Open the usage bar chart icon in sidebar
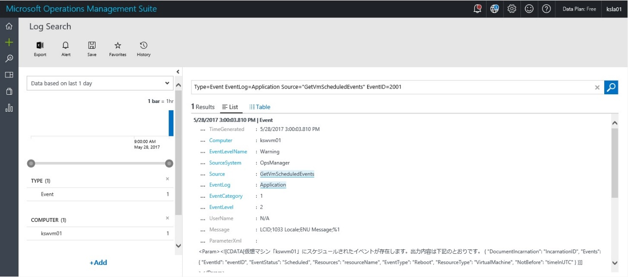The width and height of the screenshot is (628, 277). tap(9, 108)
